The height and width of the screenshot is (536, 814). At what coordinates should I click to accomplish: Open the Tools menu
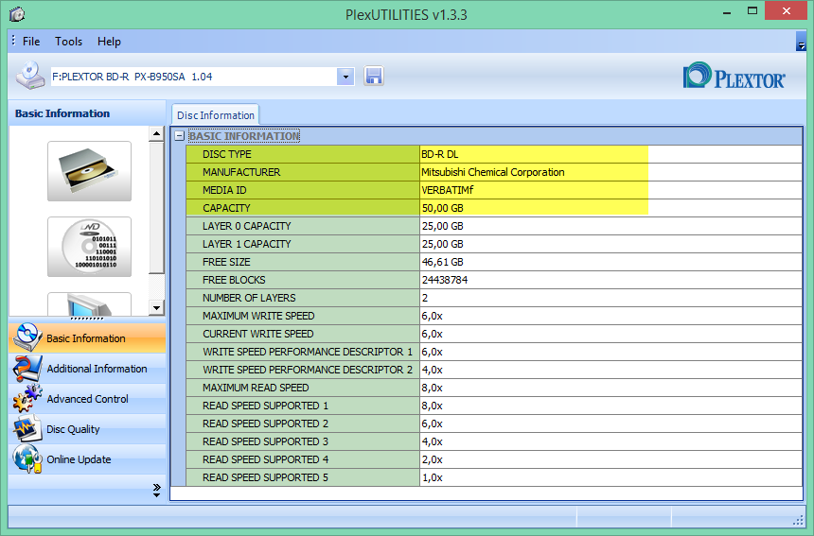pos(68,42)
